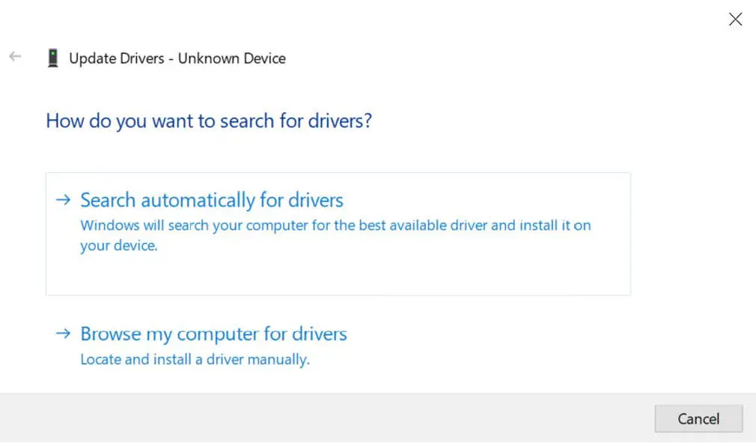Choose Search automatically for drivers

tap(212, 201)
